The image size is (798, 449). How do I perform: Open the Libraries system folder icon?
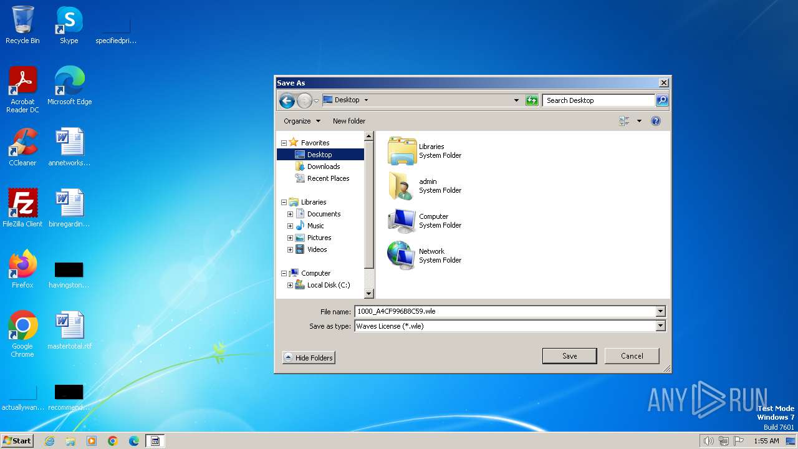pos(402,151)
